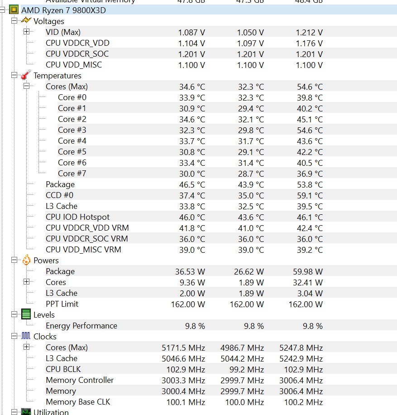Select the Package temperature row

[221, 184]
